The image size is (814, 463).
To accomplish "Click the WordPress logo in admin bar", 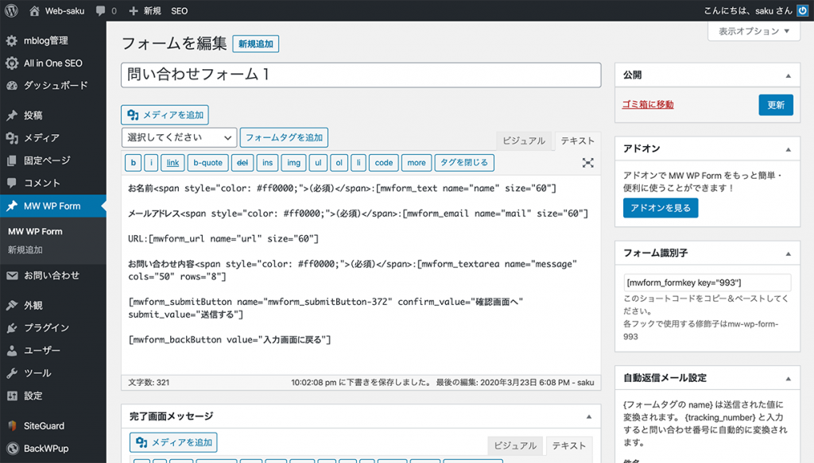I will click(10, 10).
